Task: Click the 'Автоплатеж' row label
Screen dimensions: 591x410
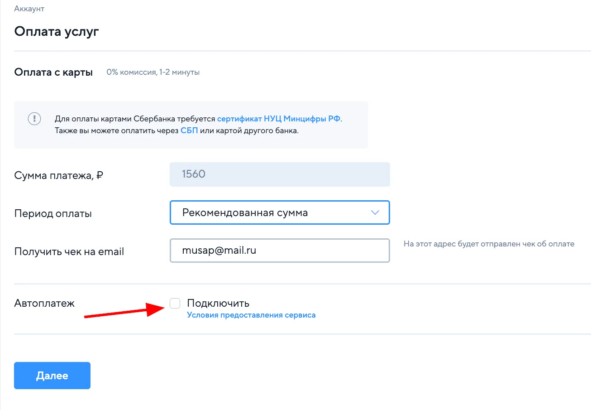Action: (x=44, y=303)
